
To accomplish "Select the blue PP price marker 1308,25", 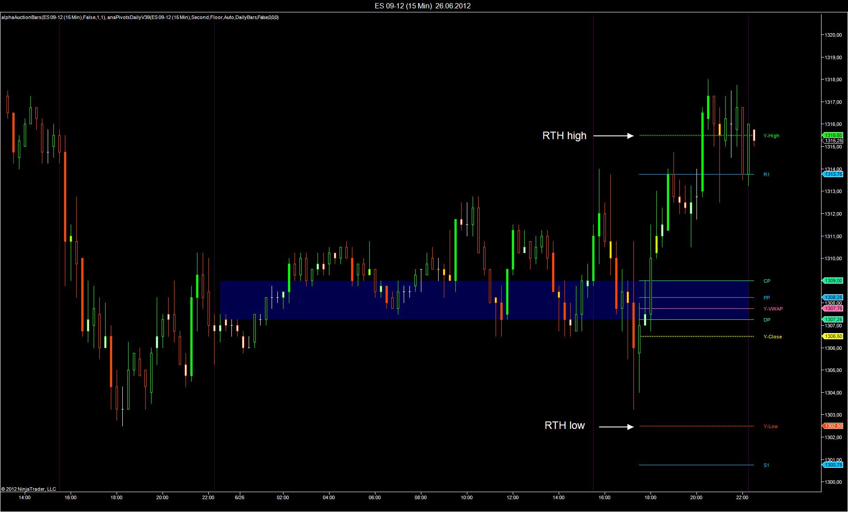I will (x=833, y=298).
